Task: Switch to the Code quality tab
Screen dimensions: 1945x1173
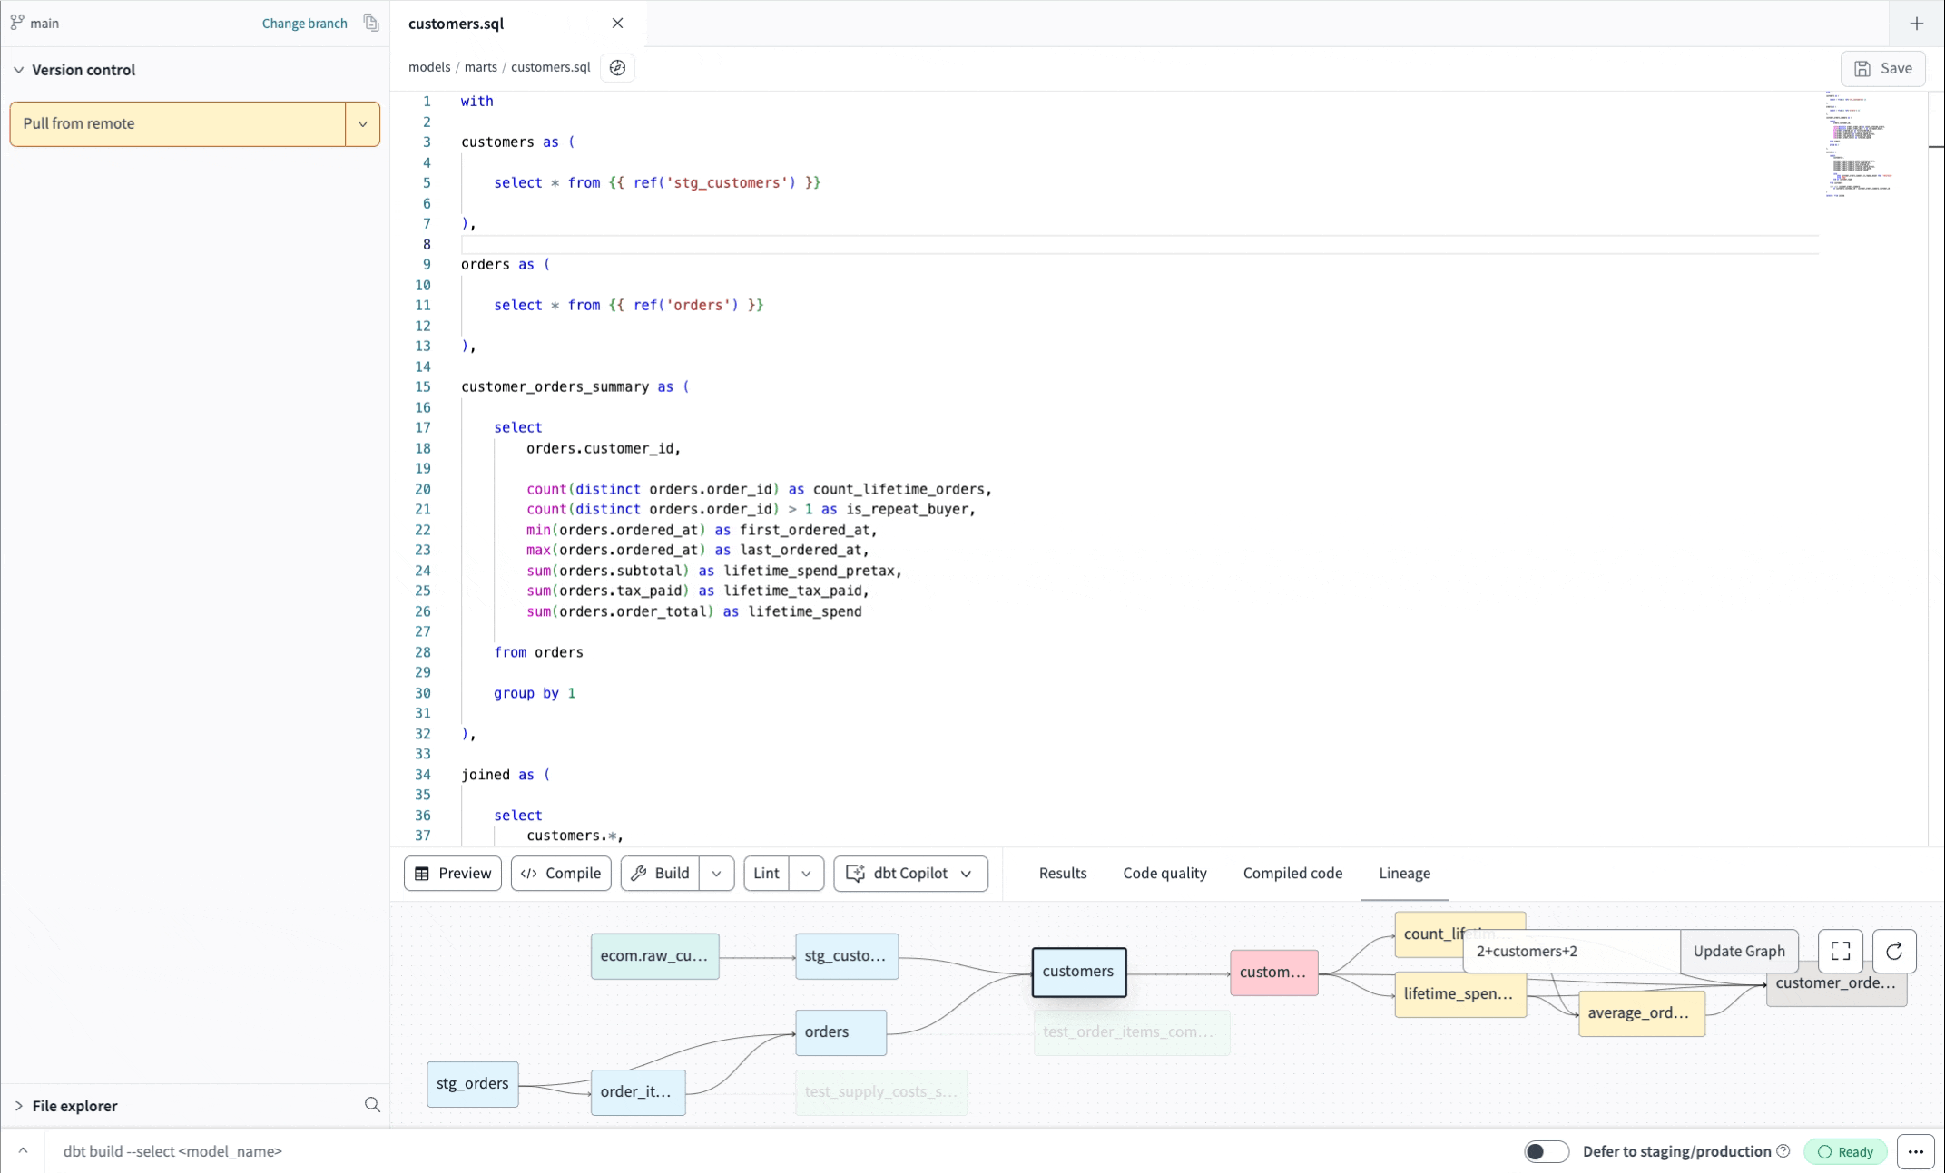Action: [x=1164, y=873]
